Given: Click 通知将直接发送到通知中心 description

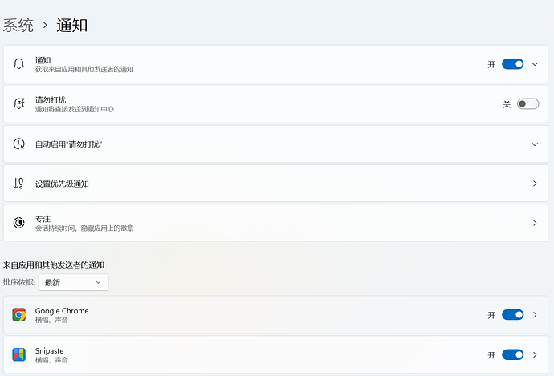Looking at the screenshot, I should click(75, 109).
